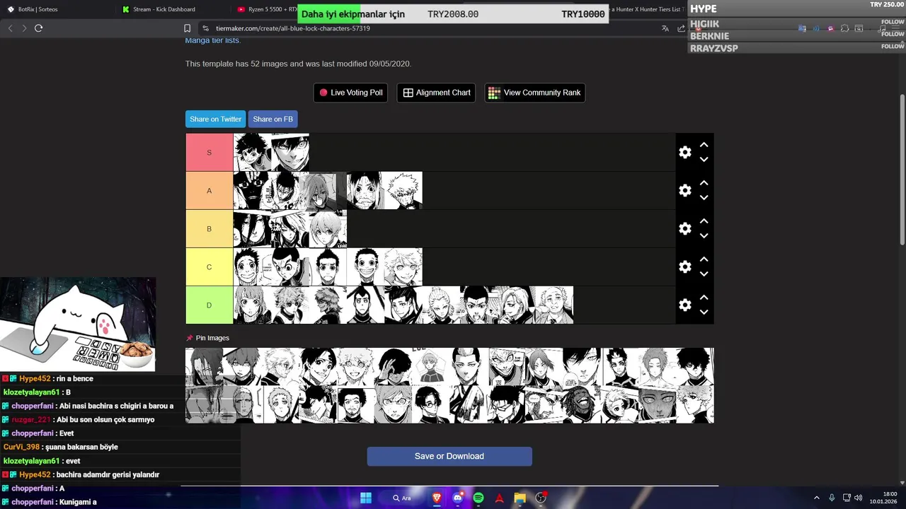Open settings gear for A tier row
The height and width of the screenshot is (509, 906).
tap(684, 190)
